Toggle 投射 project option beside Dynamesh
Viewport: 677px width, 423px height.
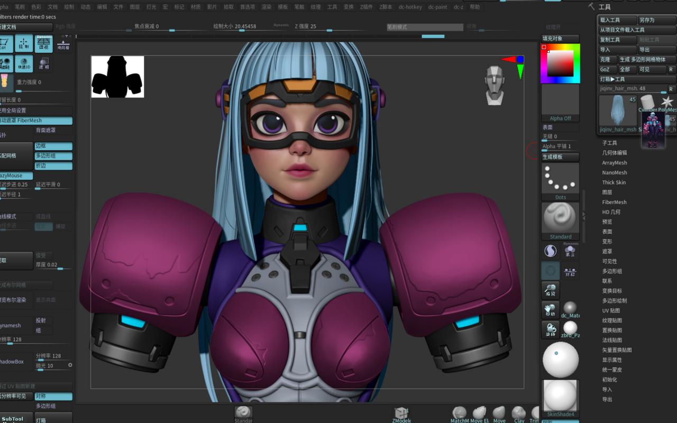point(44,320)
